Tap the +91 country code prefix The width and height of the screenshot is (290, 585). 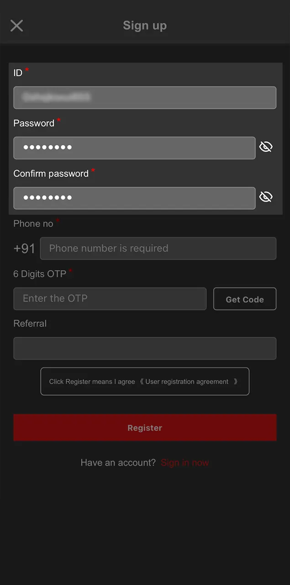[x=24, y=248]
